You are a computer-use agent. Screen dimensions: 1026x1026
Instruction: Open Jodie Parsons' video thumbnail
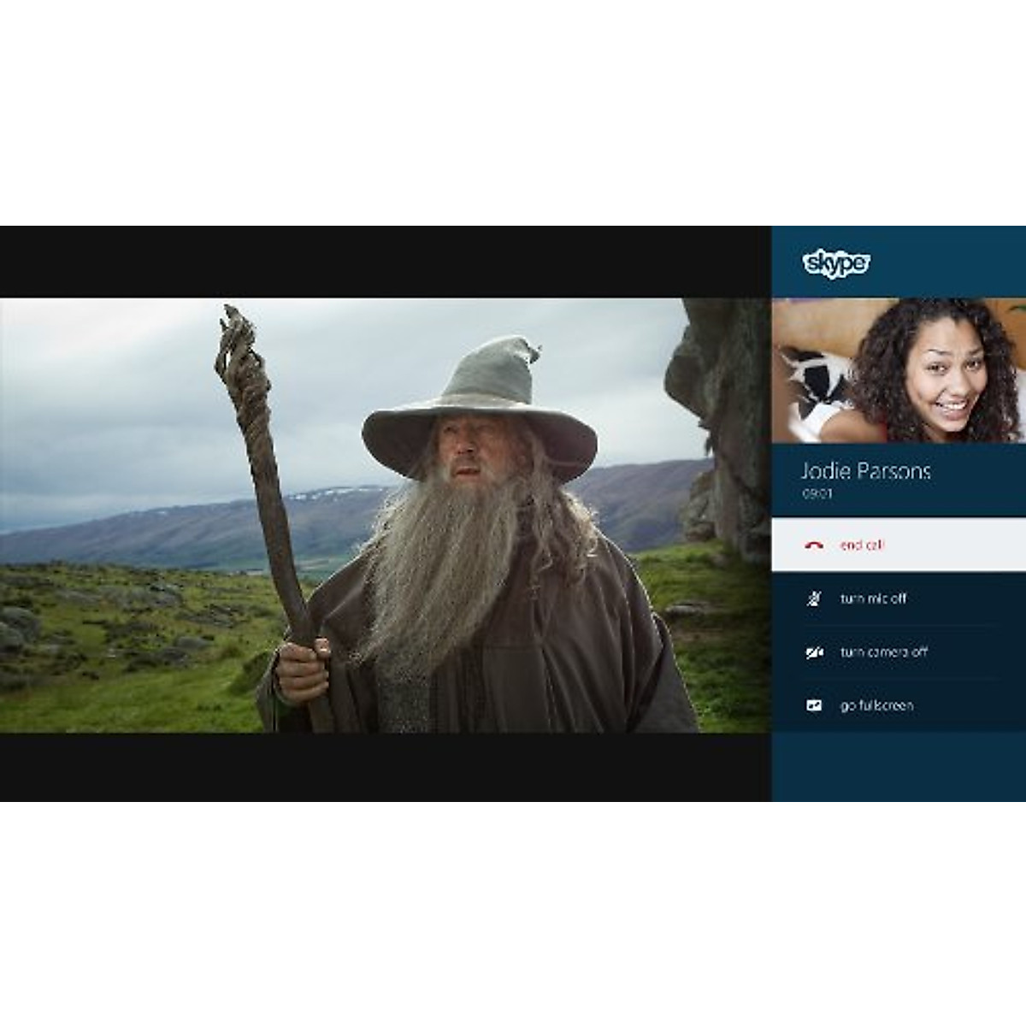click(898, 370)
